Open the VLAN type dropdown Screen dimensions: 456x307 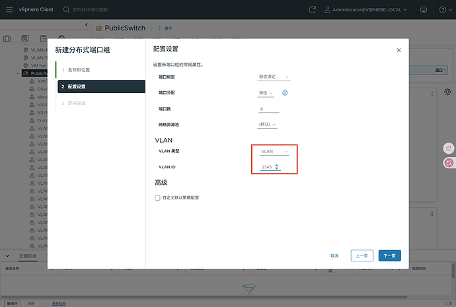(274, 152)
